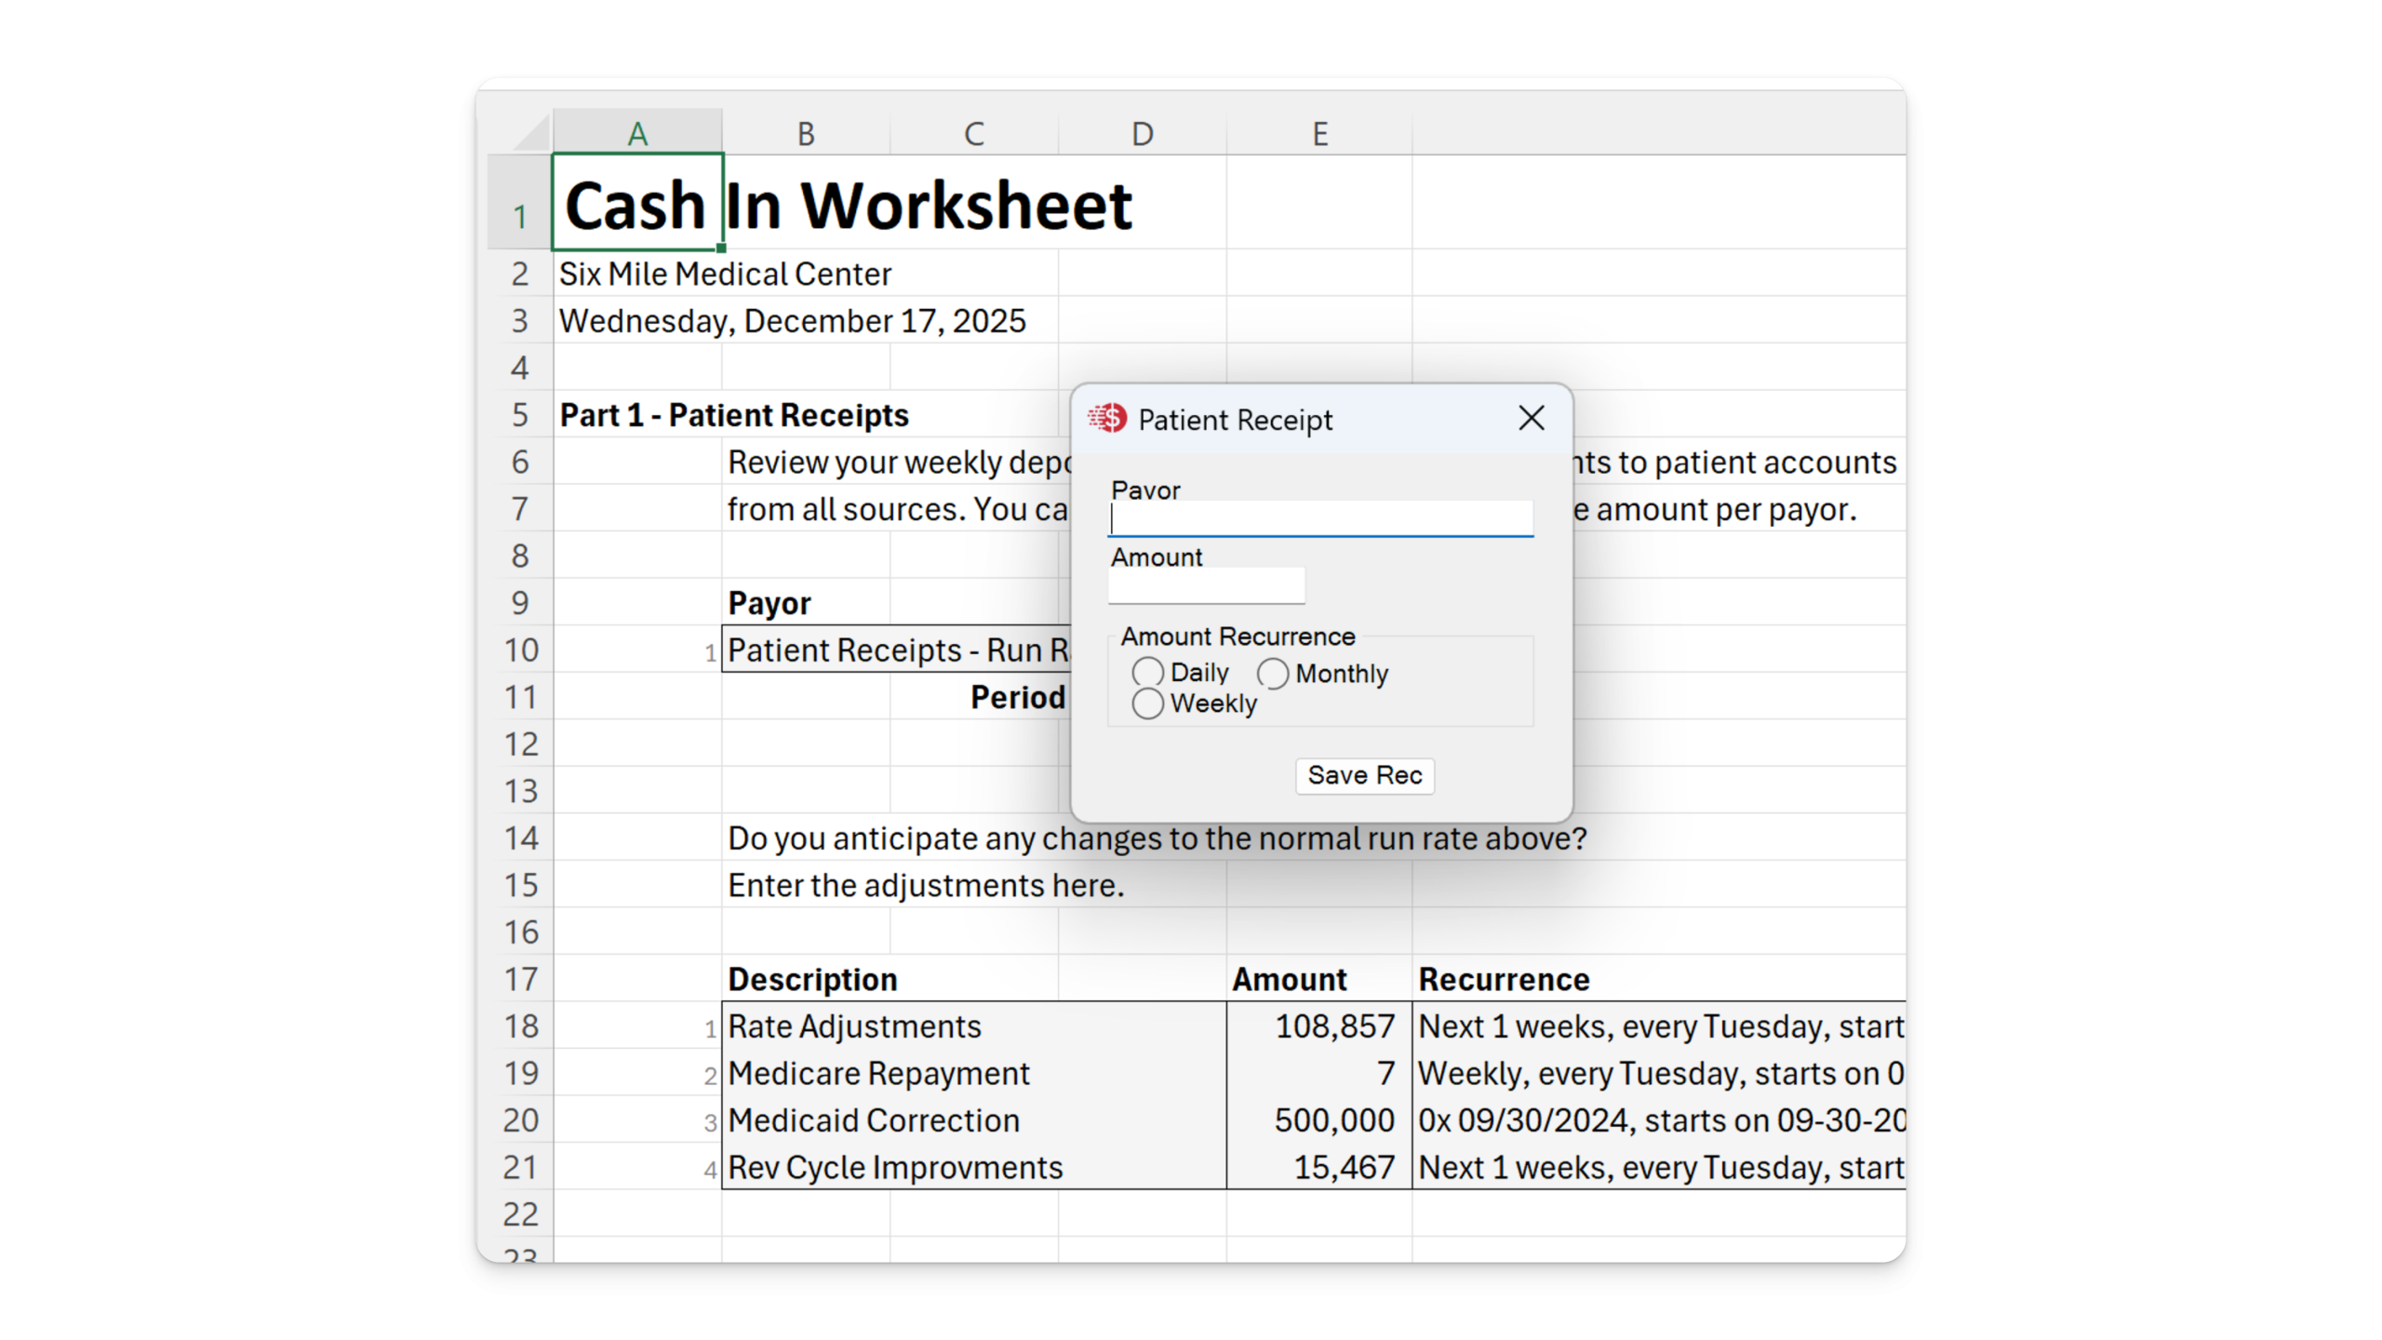2382x1340 pixels.
Task: Select column E header
Action: [1319, 134]
